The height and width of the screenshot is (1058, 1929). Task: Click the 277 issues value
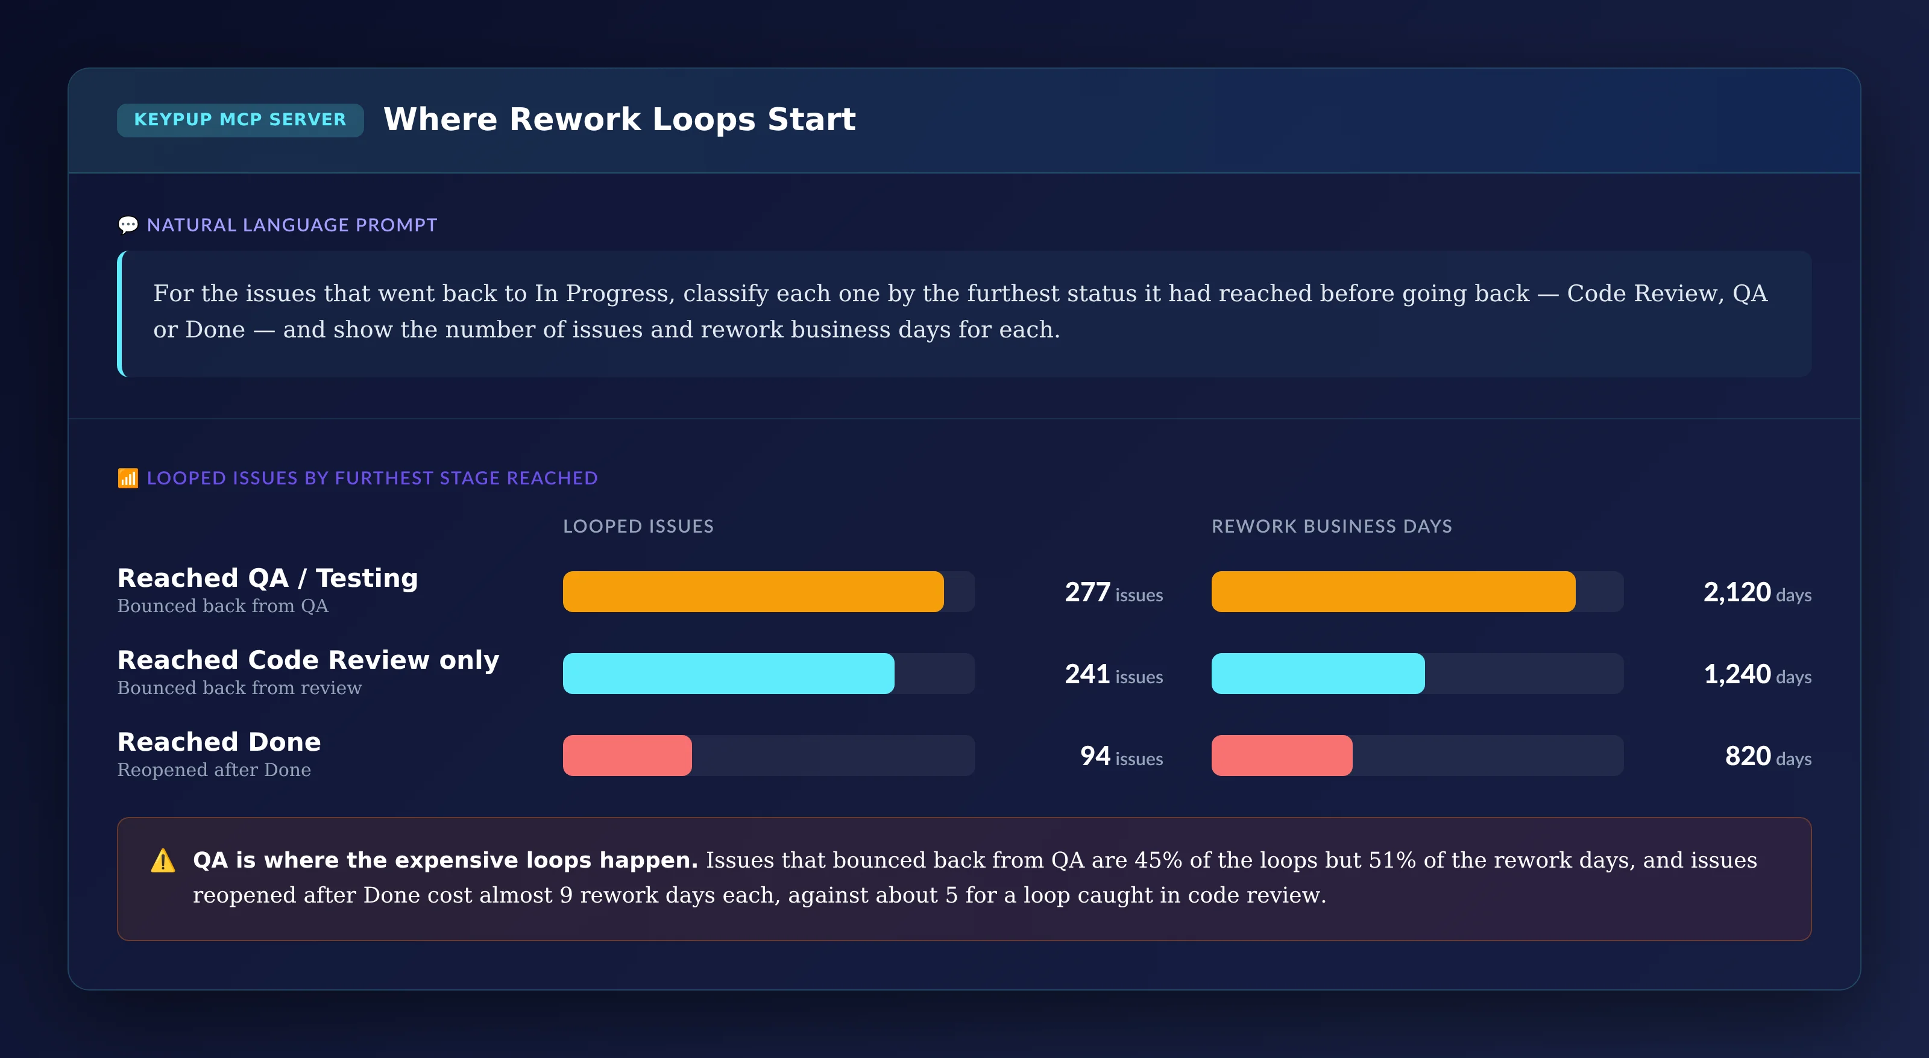1113,593
